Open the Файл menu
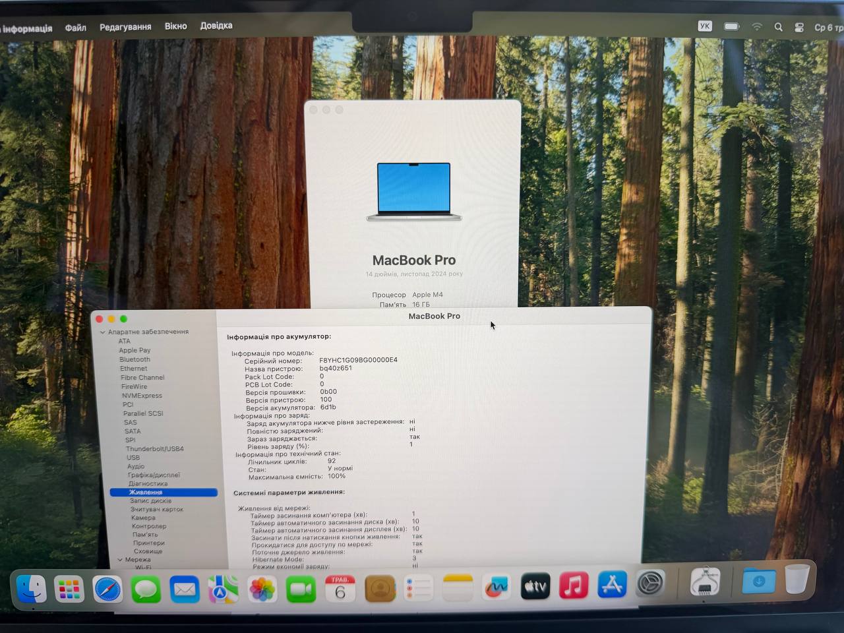Screen dimensions: 844x633 click(75, 27)
